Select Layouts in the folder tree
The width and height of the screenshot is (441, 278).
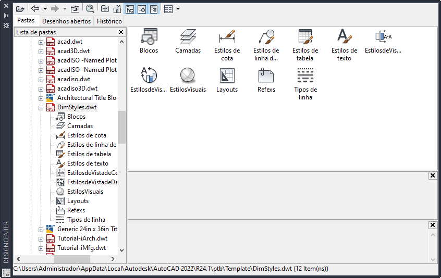[78, 201]
